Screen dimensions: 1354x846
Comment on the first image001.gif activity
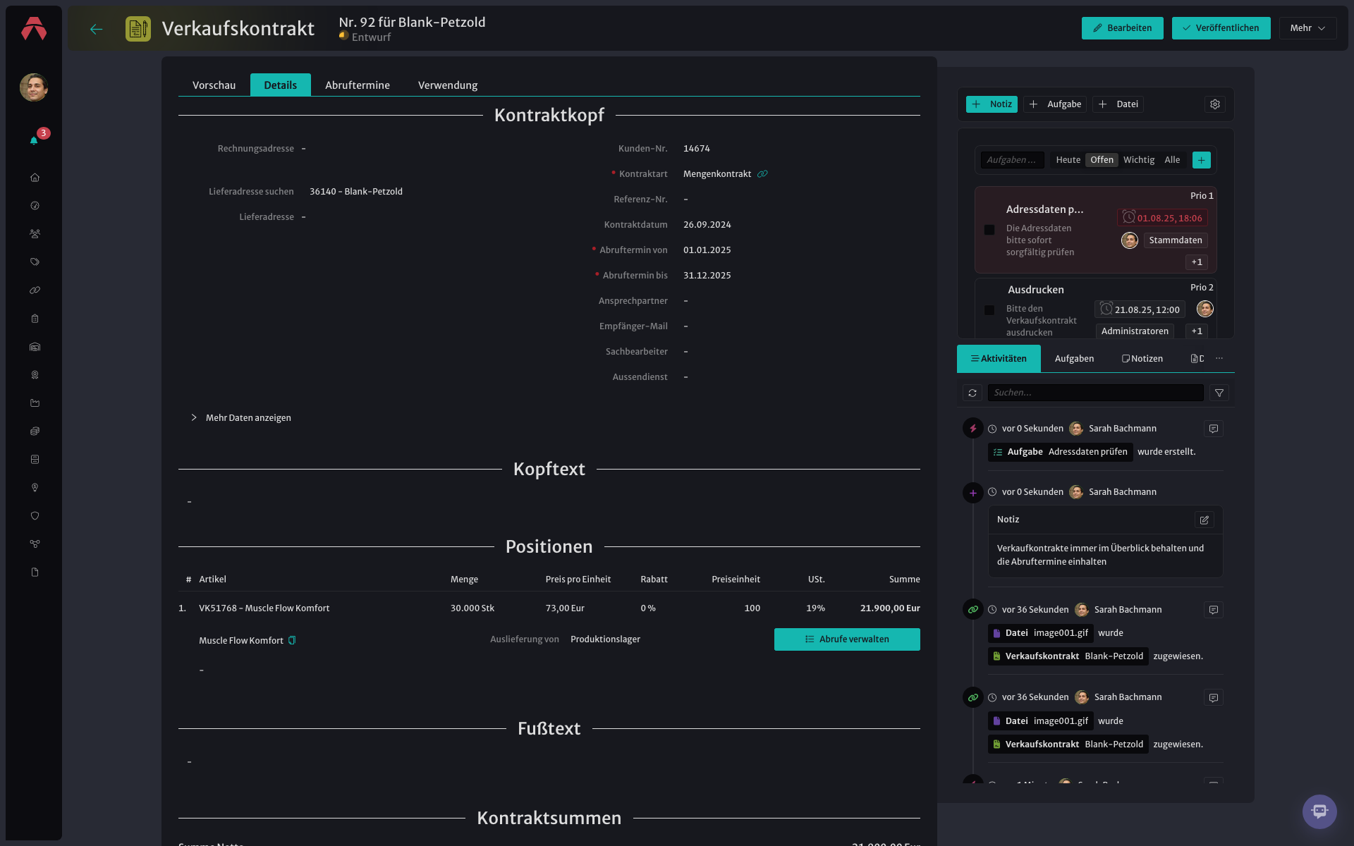click(x=1214, y=610)
